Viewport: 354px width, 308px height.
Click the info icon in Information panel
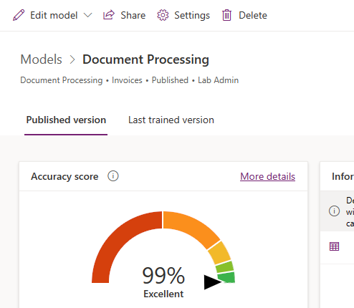click(334, 211)
